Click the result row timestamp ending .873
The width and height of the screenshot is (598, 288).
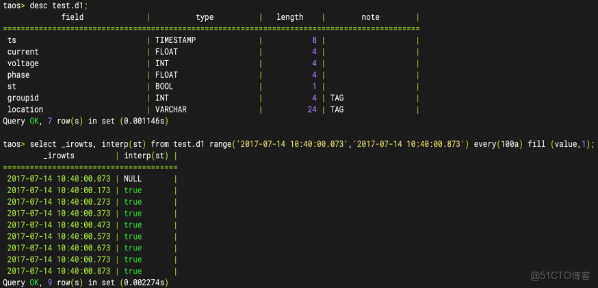tap(59, 271)
